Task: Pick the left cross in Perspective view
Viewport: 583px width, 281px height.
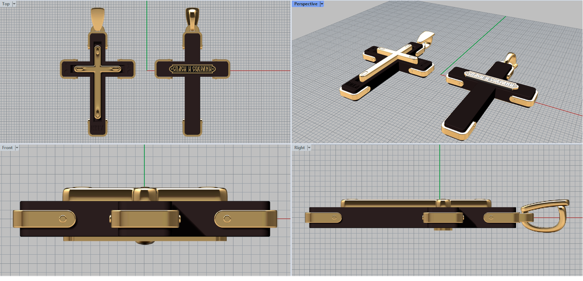Action: point(386,67)
